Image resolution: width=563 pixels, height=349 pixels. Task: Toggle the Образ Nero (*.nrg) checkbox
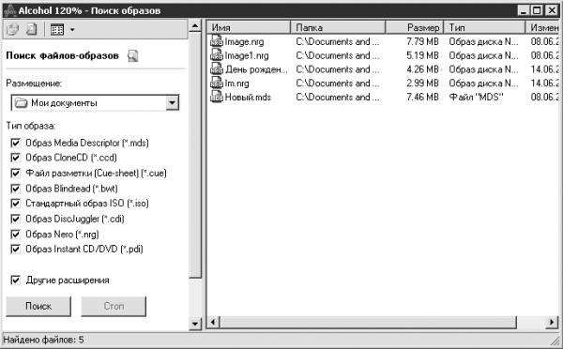[x=15, y=235]
